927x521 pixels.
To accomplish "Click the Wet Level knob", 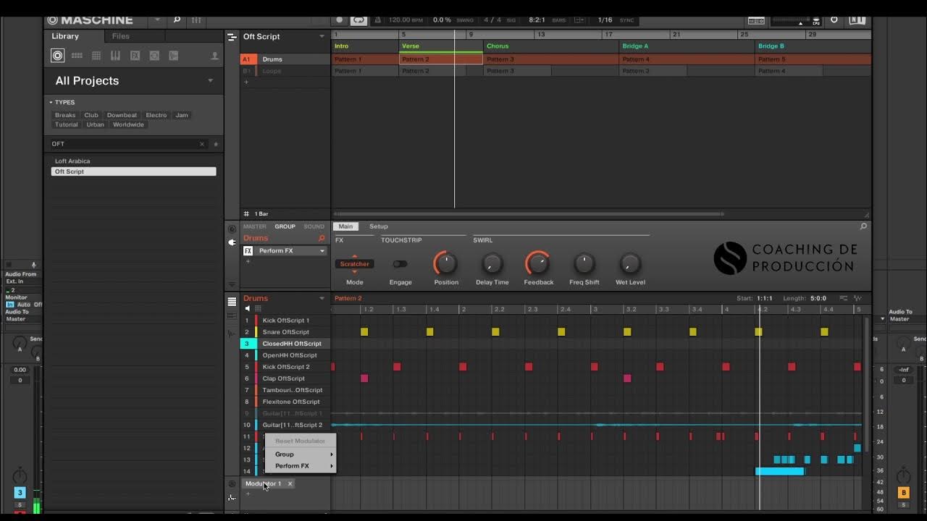I will (630, 263).
